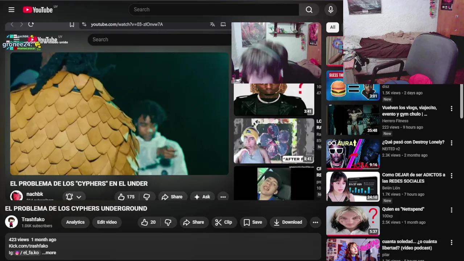Open Quien es "Nettspend" thumbnail
Image resolution: width=464 pixels, height=261 pixels.
click(x=353, y=221)
